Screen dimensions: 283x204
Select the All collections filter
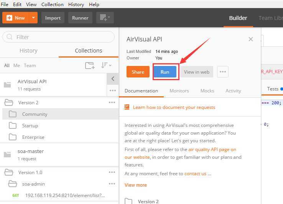tap(7, 65)
